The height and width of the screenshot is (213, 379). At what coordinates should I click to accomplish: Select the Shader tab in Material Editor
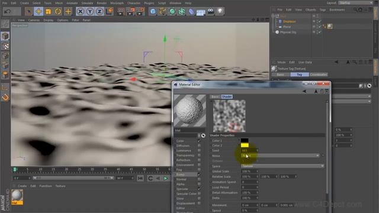point(227,96)
